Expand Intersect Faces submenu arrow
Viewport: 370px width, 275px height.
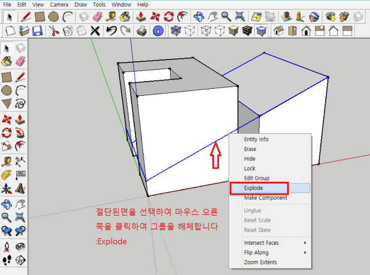pyautogui.click(x=305, y=243)
